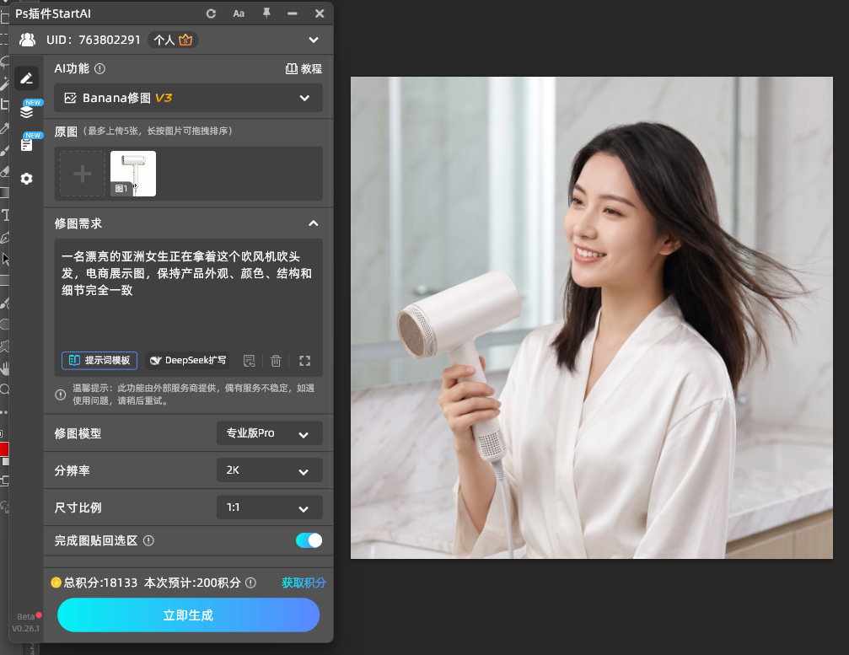Open 尺寸比例 1:1 dropdown

270,507
